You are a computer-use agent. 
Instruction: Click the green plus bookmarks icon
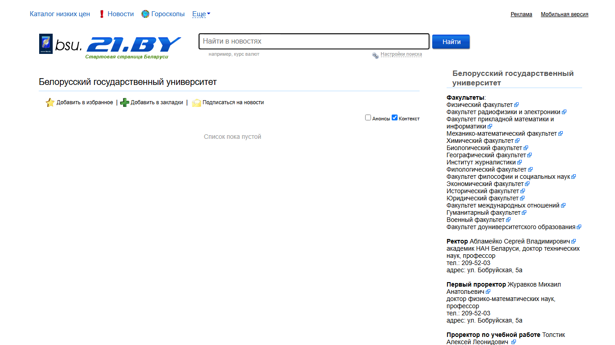(125, 102)
